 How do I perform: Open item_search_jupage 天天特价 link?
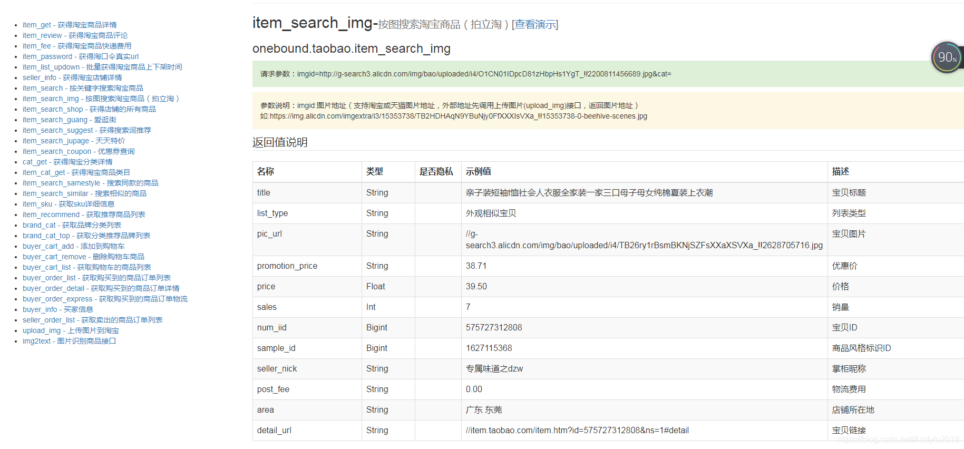click(x=74, y=141)
